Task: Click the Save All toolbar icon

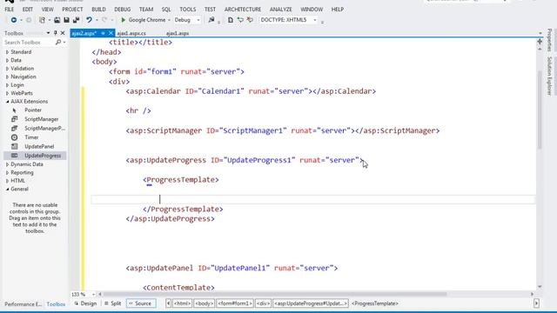Action: (76, 20)
